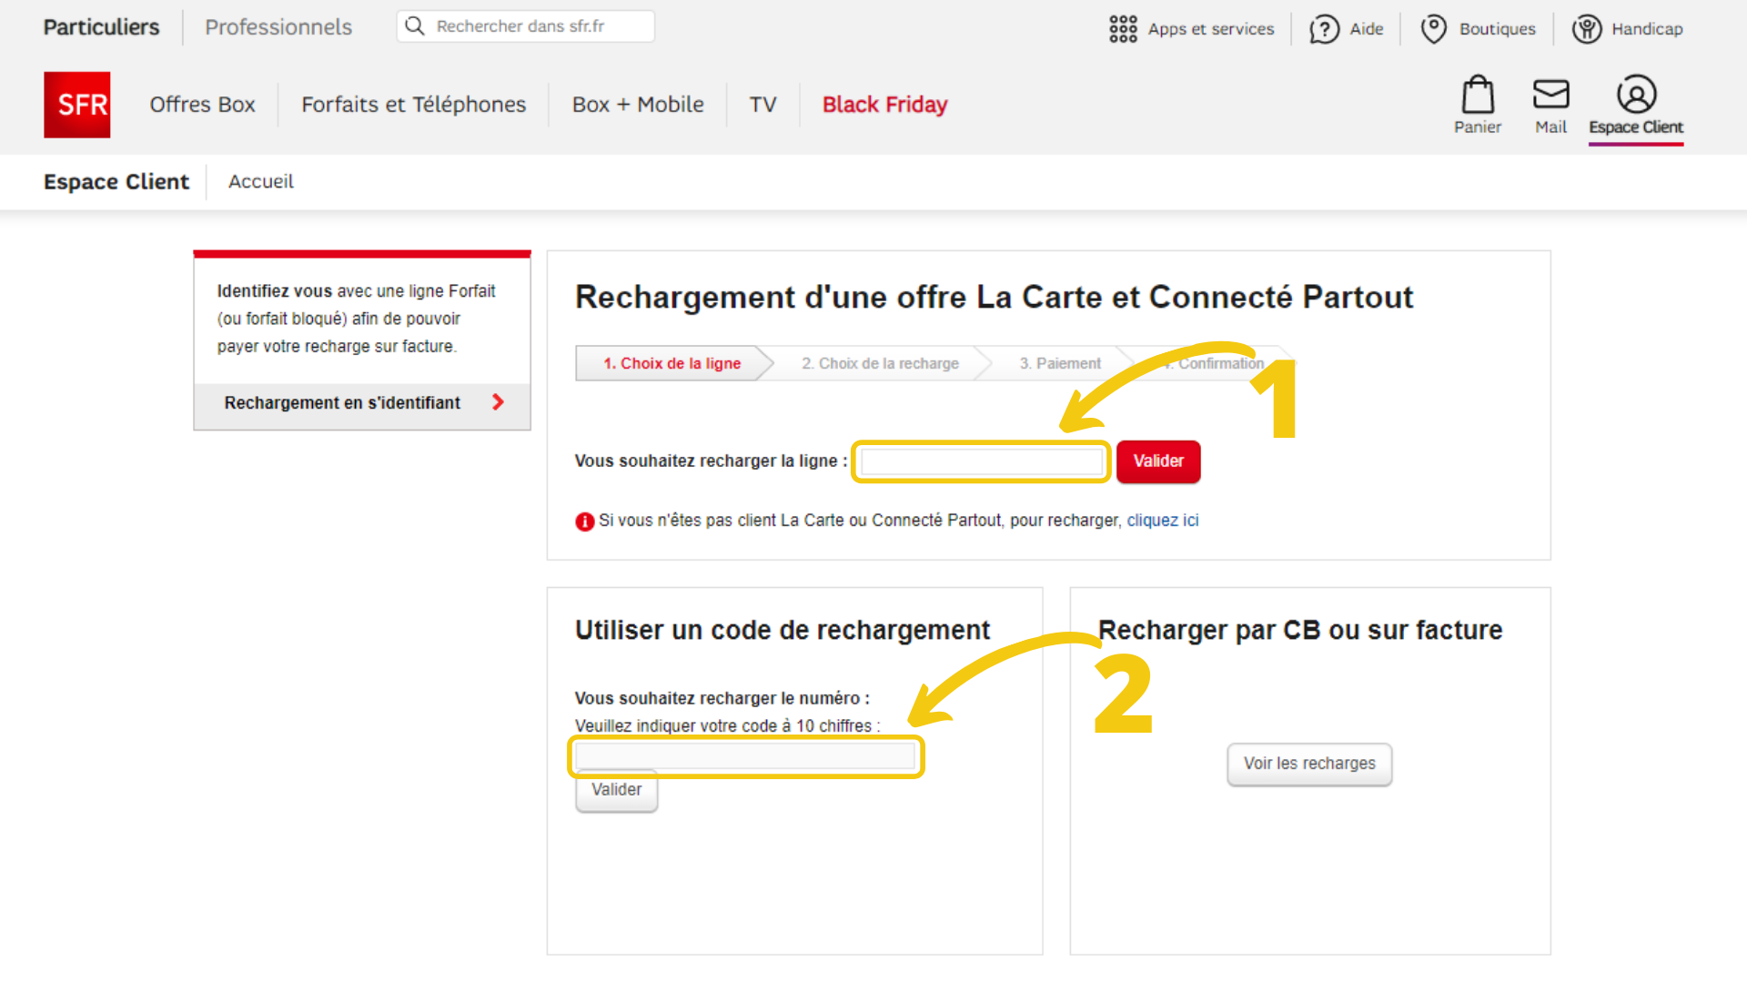Open Boutiques locator icon
The width and height of the screenshot is (1747, 983).
1436,27
